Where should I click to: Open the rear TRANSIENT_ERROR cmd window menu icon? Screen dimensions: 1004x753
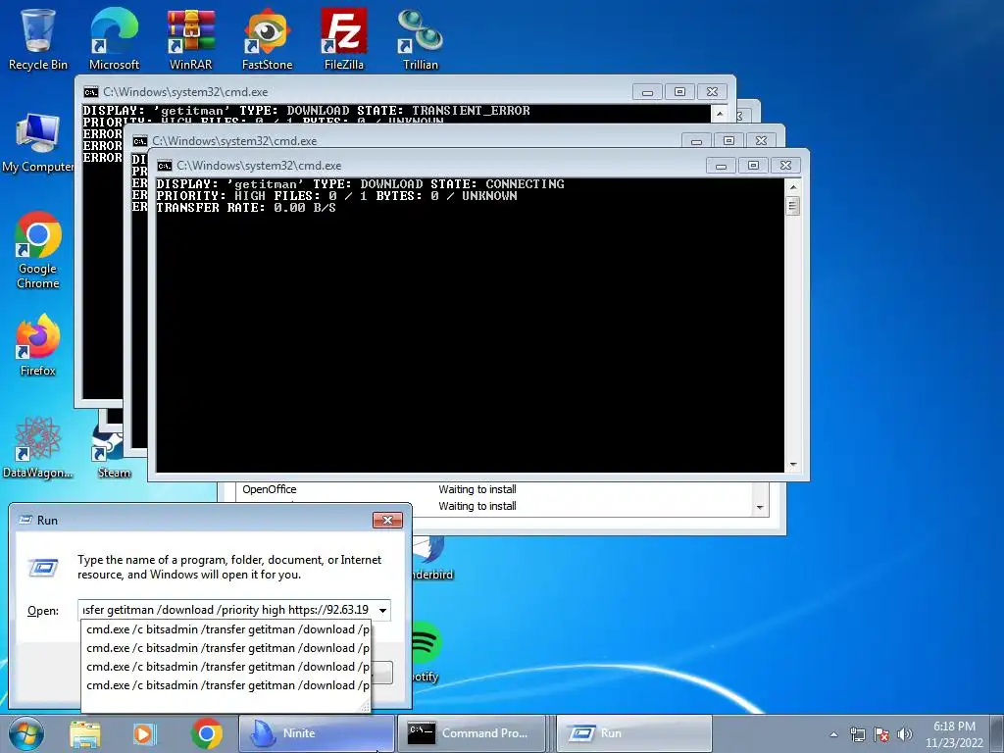pyautogui.click(x=91, y=92)
